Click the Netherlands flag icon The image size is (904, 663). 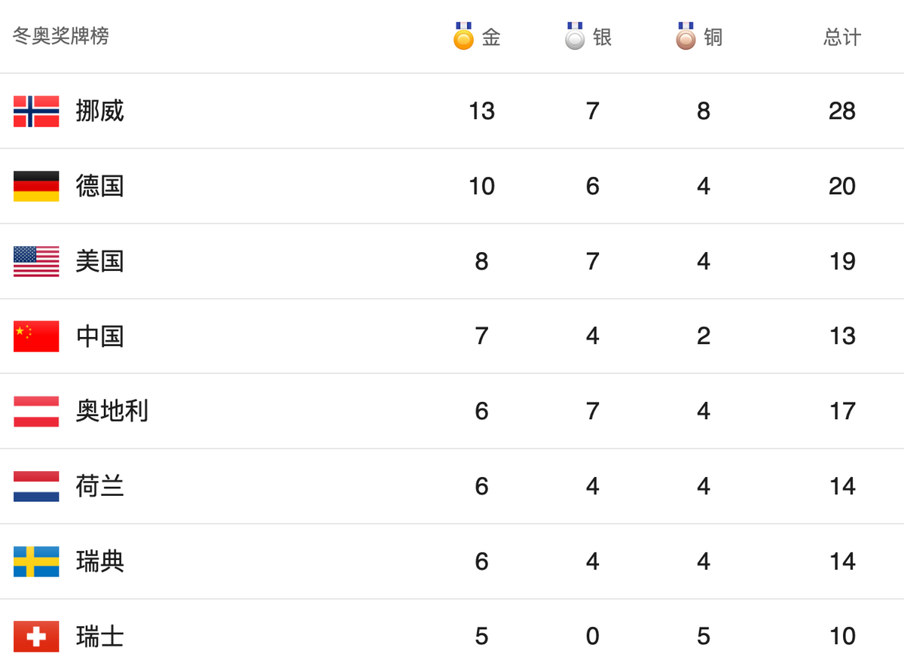pyautogui.click(x=36, y=487)
